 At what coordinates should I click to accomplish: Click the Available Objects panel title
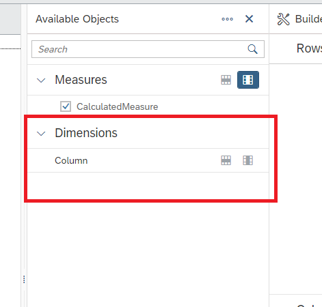[x=77, y=19]
